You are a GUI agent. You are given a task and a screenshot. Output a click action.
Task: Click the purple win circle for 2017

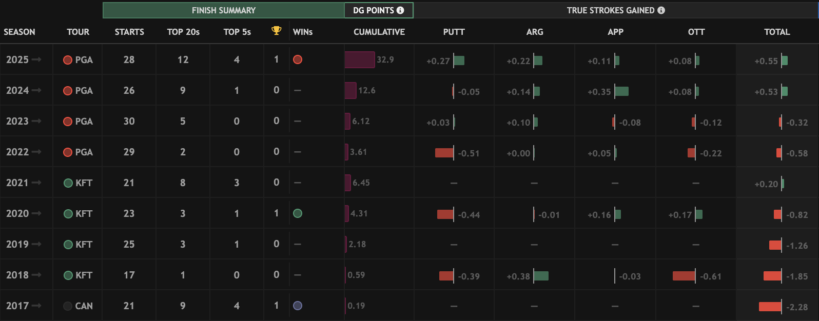[x=298, y=306]
